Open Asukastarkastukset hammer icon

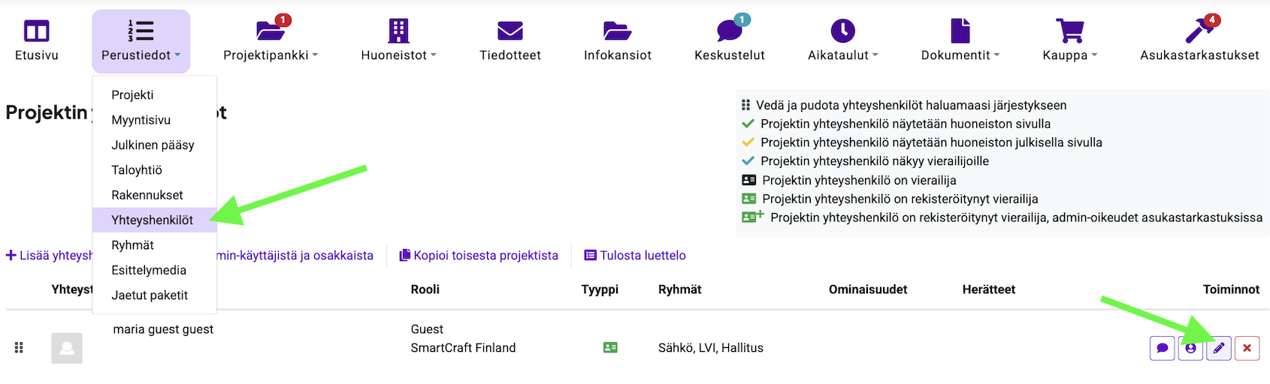(x=1199, y=31)
